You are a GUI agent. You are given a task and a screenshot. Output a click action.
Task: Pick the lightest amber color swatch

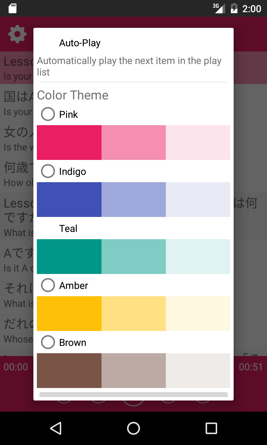(x=198, y=314)
